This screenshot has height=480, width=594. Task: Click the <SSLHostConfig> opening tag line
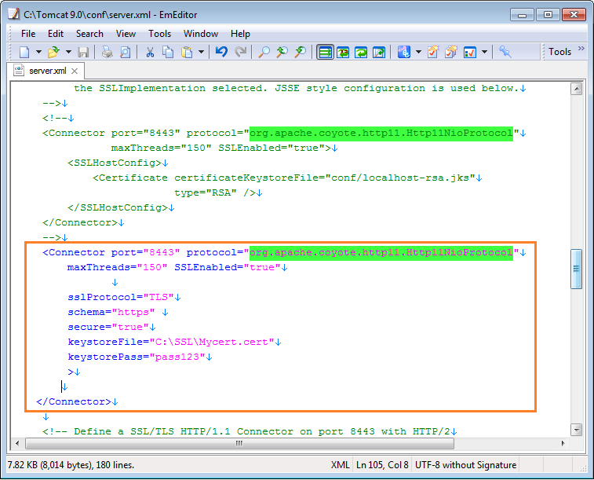tap(115, 163)
